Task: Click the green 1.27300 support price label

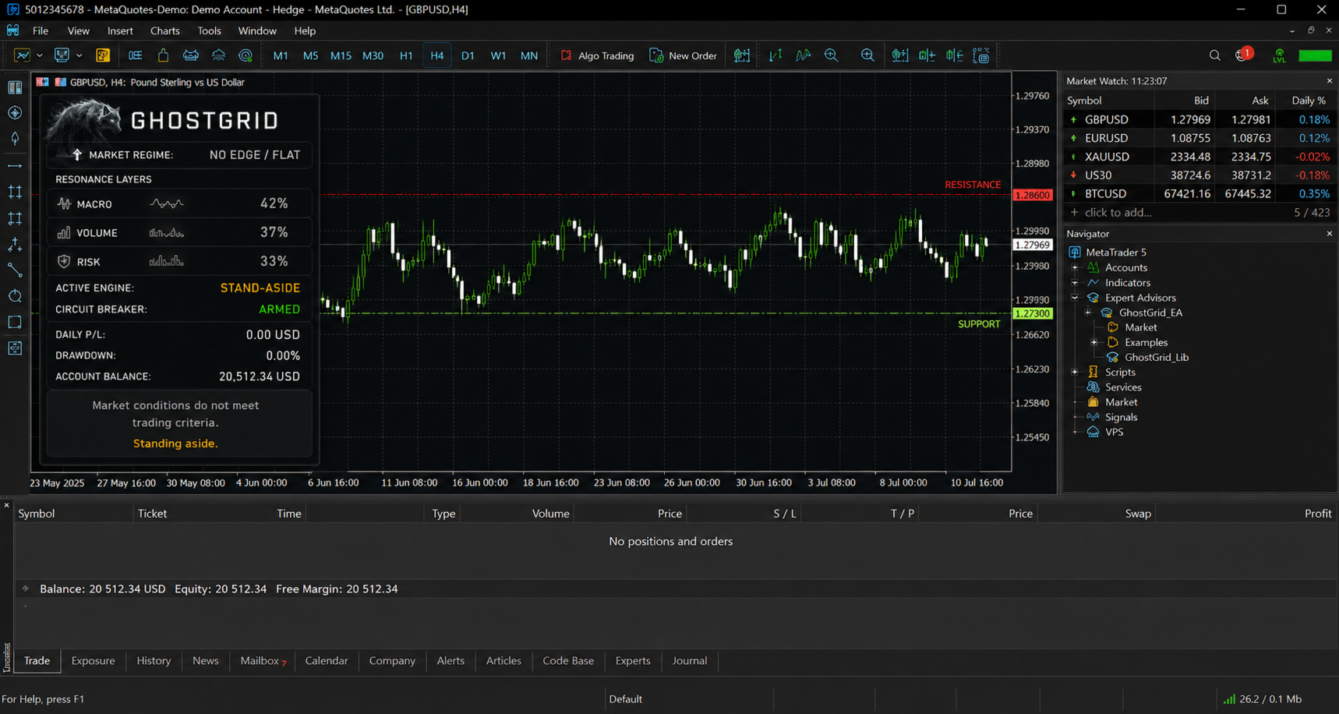Action: [x=1033, y=313]
